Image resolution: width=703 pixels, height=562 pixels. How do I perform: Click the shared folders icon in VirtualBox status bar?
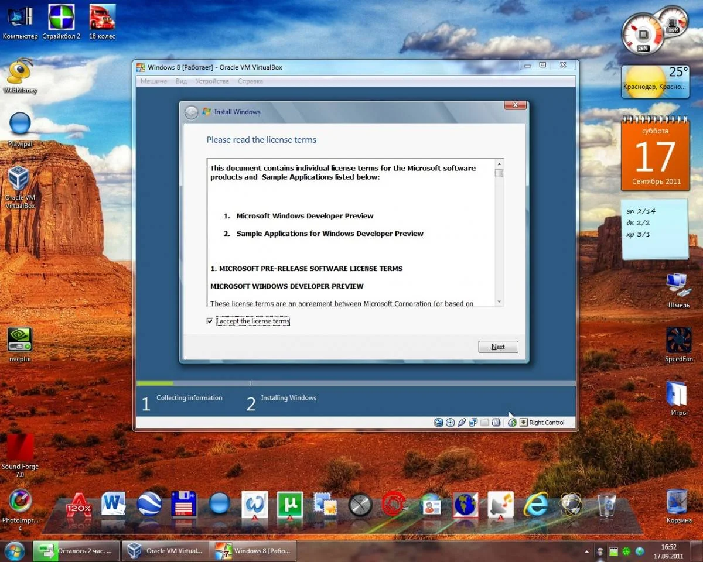pyautogui.click(x=484, y=422)
